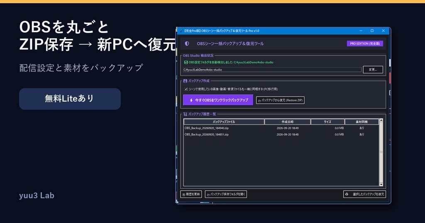Image resolution: width=425 pixels, height=223 pixels.
Task: Toggle the asset bundling checkbox
Action: point(186,89)
